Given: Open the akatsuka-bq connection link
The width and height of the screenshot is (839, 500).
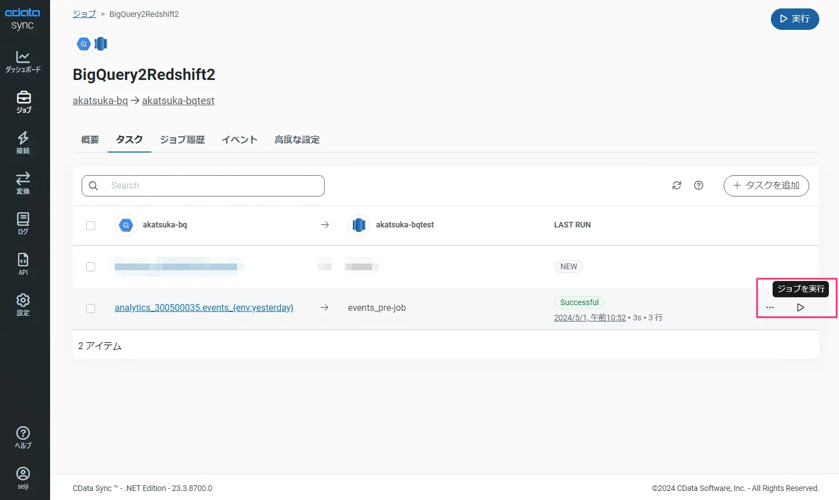Looking at the screenshot, I should coord(100,101).
